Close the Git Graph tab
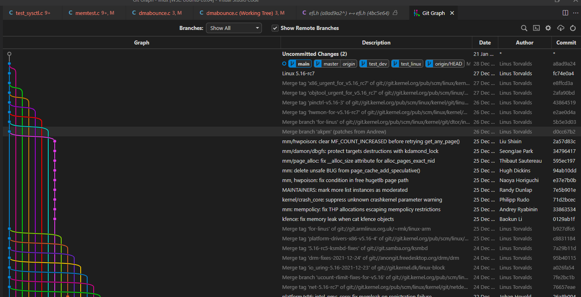The width and height of the screenshot is (581, 297). tap(452, 13)
